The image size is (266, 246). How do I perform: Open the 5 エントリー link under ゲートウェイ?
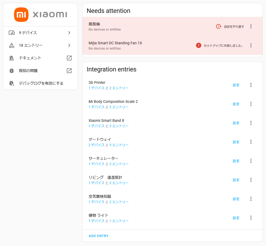point(119,145)
